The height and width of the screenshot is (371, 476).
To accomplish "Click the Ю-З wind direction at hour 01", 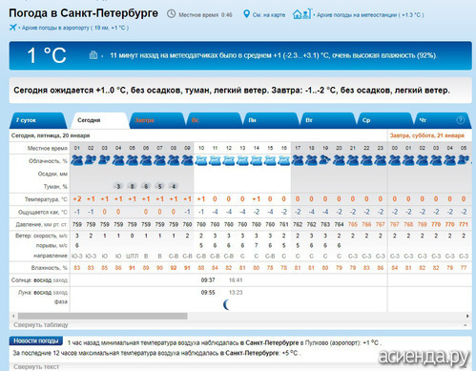I will [77, 256].
